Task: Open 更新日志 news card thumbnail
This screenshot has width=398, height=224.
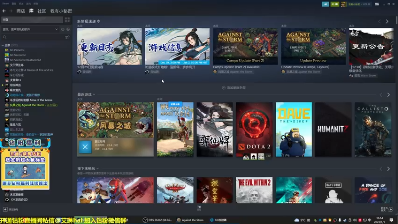Action: [x=109, y=46]
